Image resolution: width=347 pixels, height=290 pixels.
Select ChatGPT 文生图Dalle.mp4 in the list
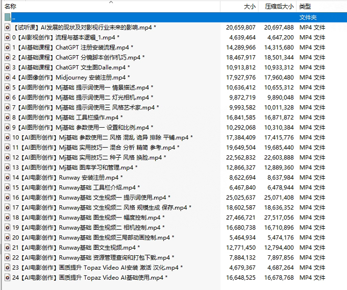[71, 67]
